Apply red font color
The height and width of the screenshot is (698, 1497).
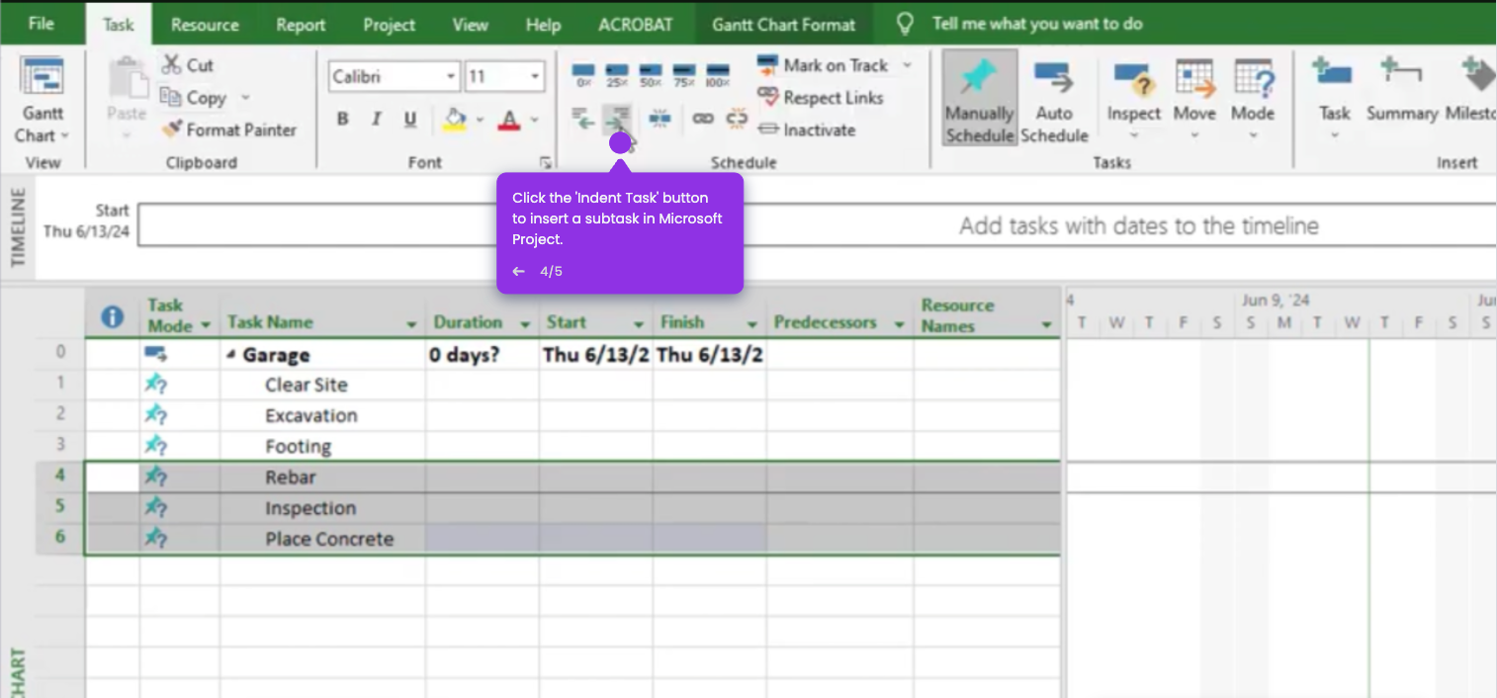[x=509, y=120]
